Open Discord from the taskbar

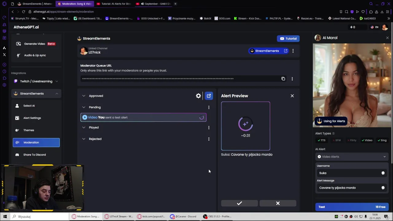pyautogui.click(x=183, y=216)
